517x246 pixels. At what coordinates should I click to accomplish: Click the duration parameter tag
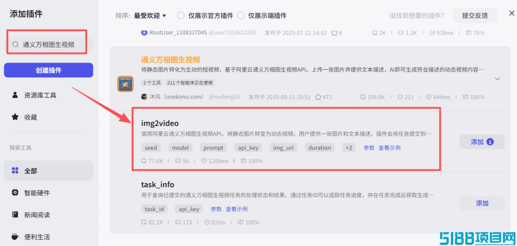tap(319, 148)
